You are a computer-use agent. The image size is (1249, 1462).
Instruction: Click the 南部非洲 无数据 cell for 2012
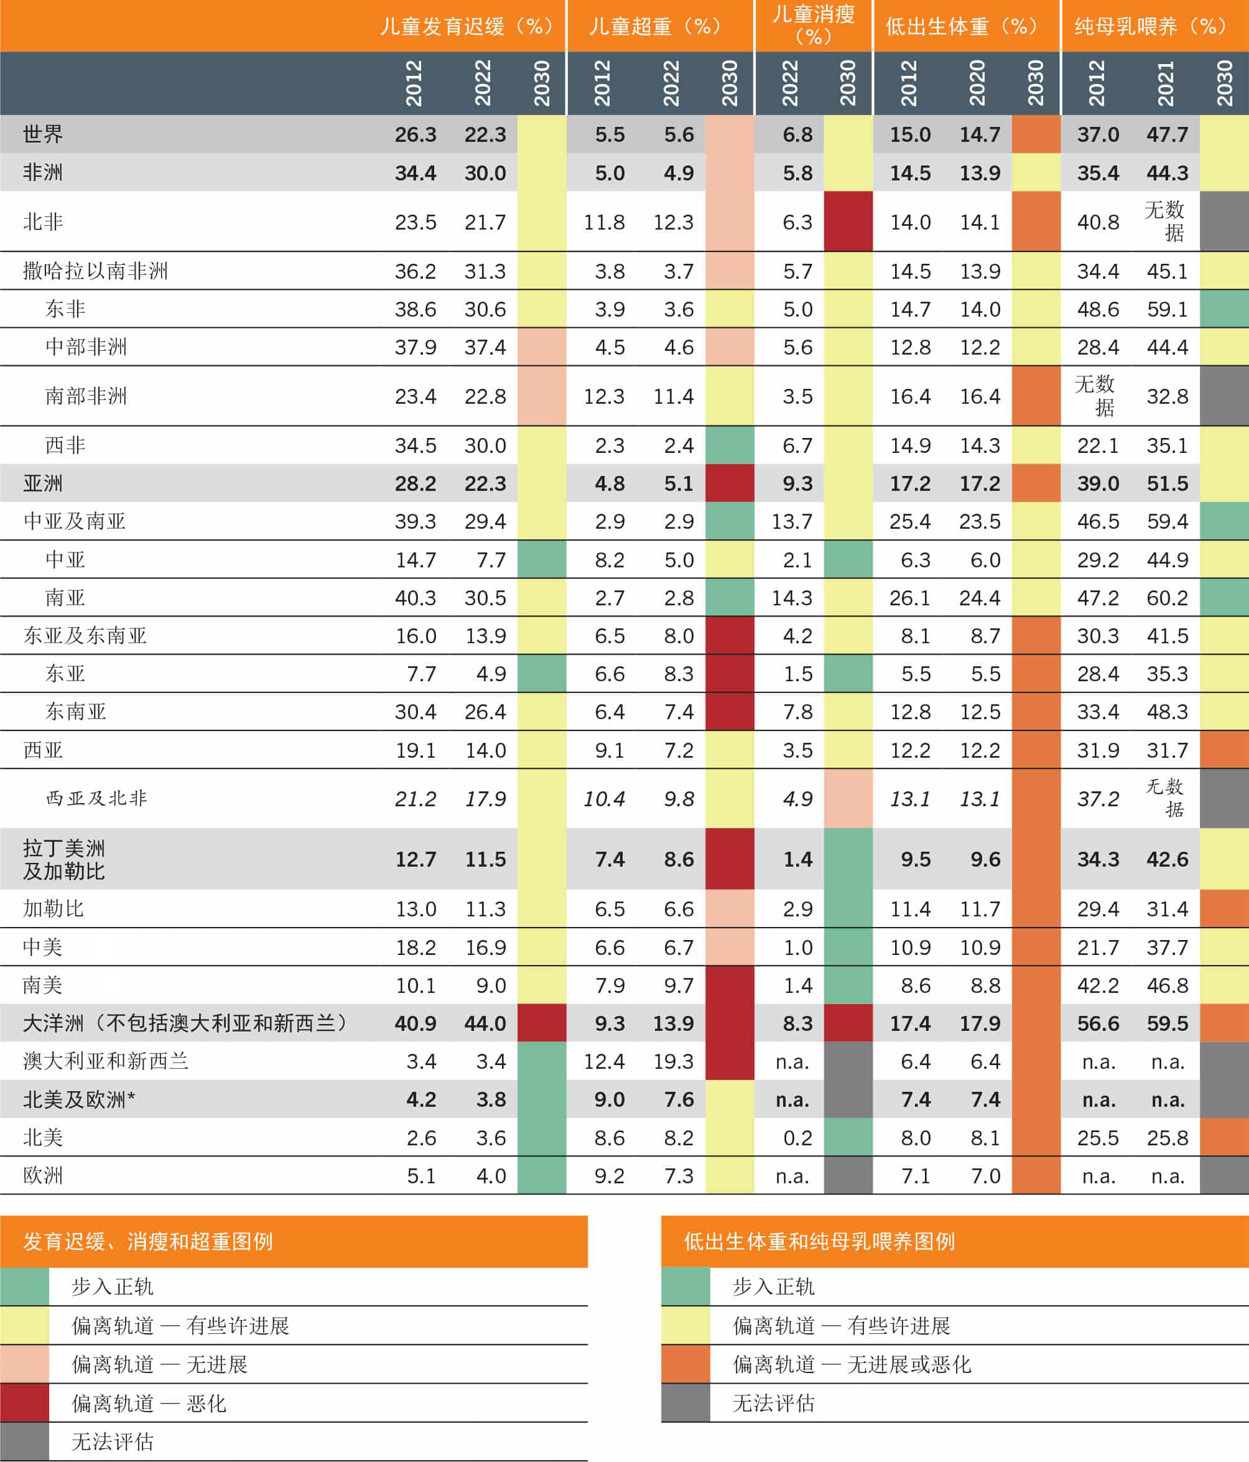pyautogui.click(x=1095, y=395)
